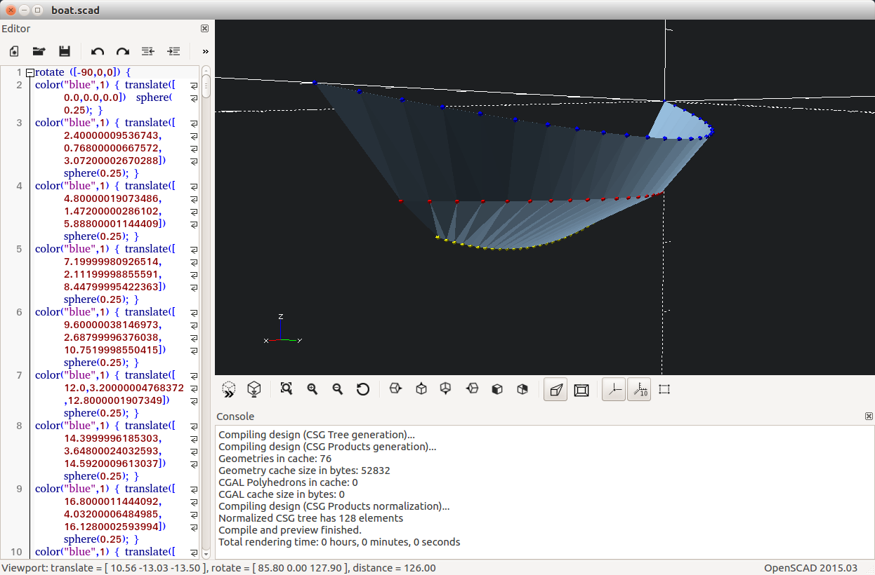
Task: Open a file using the folder icon
Action: pos(39,51)
